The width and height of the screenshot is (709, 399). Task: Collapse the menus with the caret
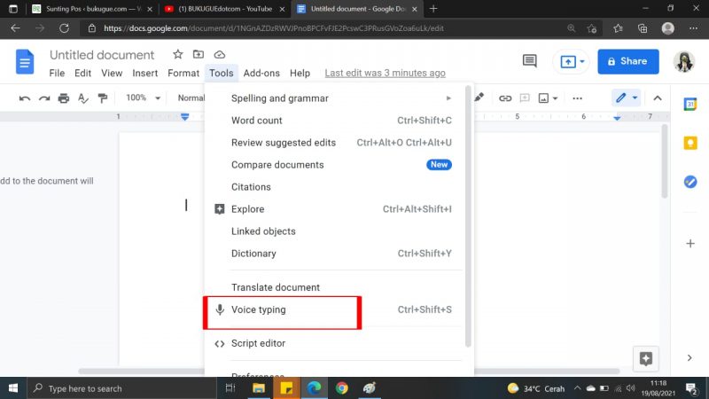pos(658,98)
